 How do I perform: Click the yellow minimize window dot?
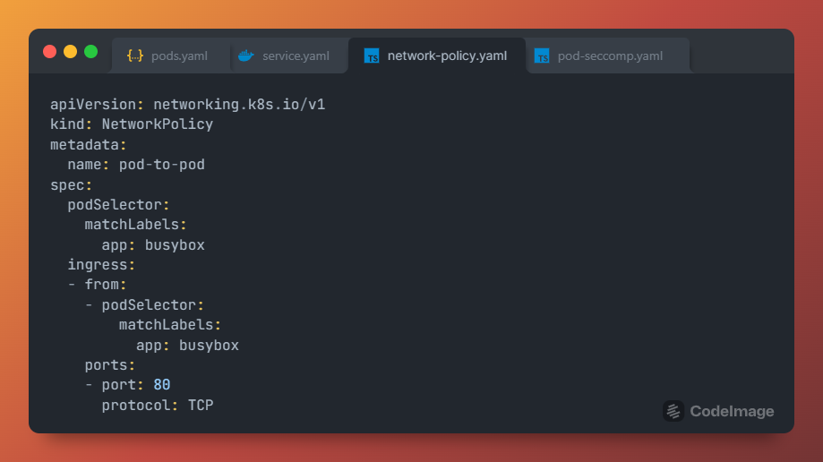coord(70,52)
